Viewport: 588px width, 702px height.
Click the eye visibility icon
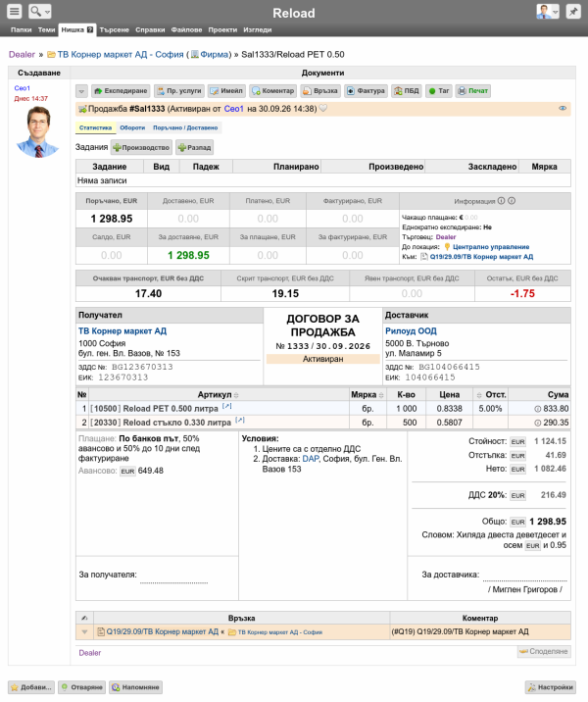pos(563,109)
